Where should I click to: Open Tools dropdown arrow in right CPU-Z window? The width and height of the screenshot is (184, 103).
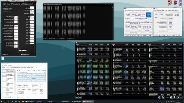click(x=170, y=35)
